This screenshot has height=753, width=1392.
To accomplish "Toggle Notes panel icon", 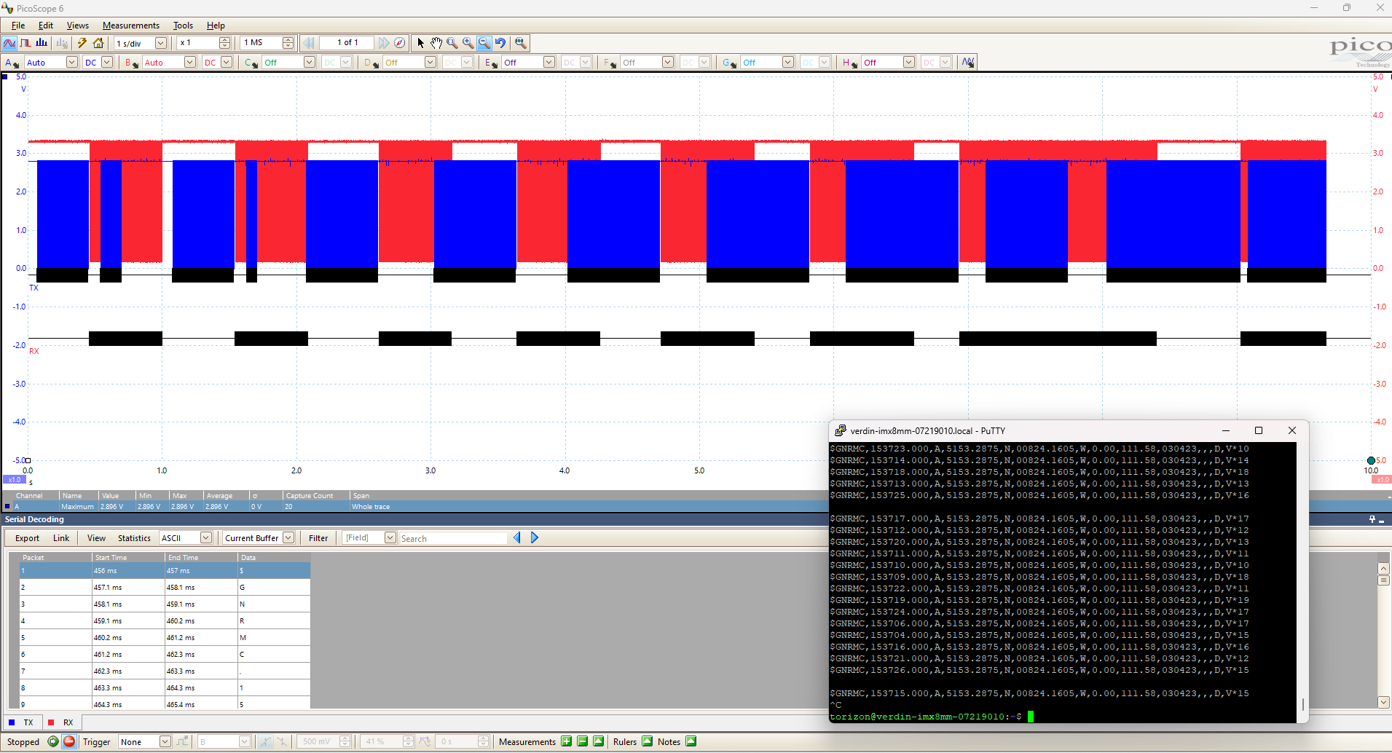I will [691, 741].
